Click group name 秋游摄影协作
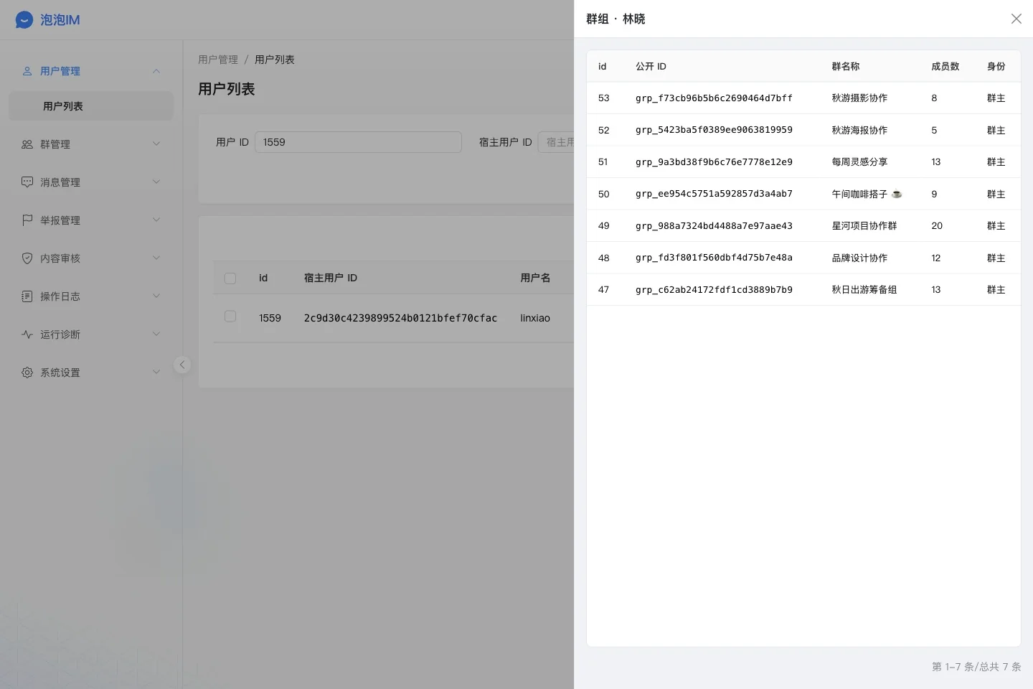Viewport: 1033px width, 689px height. (x=859, y=98)
